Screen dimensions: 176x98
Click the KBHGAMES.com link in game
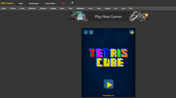click(108, 96)
